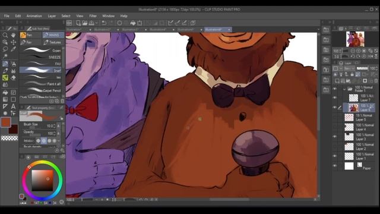This screenshot has width=380, height=214.
Task: Hide Layer 3 via eye icon
Action: (x=335, y=137)
